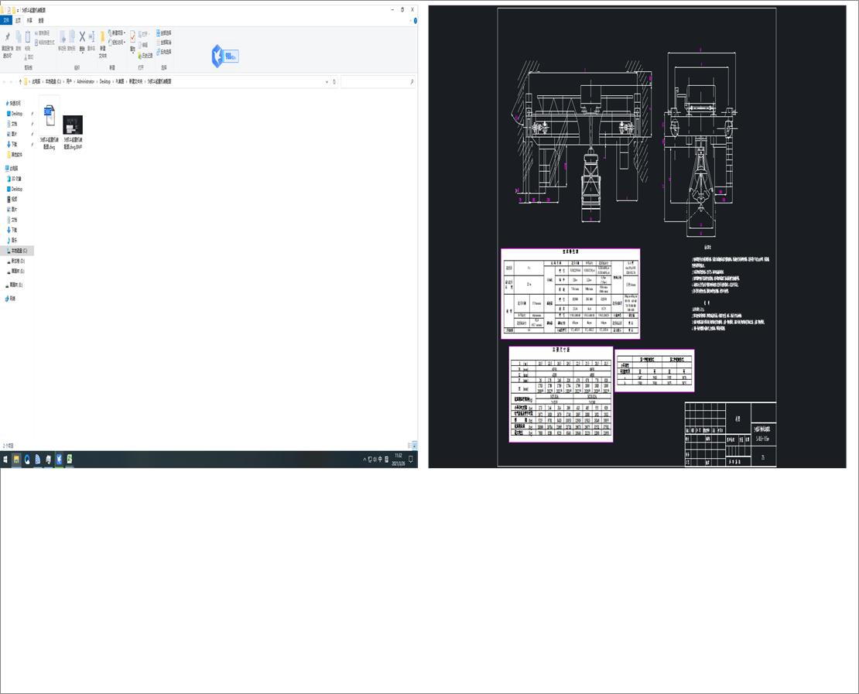
Task: Select Desktop under This PC
Action: click(x=15, y=189)
